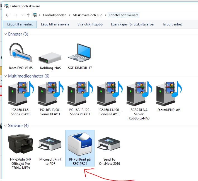Open Visa utskriftsjobb
Screen dimensions: 198x181
[90, 24]
